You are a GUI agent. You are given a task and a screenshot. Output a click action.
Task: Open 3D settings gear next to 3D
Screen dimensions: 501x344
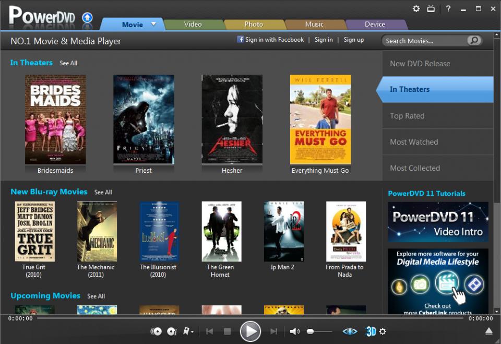[383, 331]
